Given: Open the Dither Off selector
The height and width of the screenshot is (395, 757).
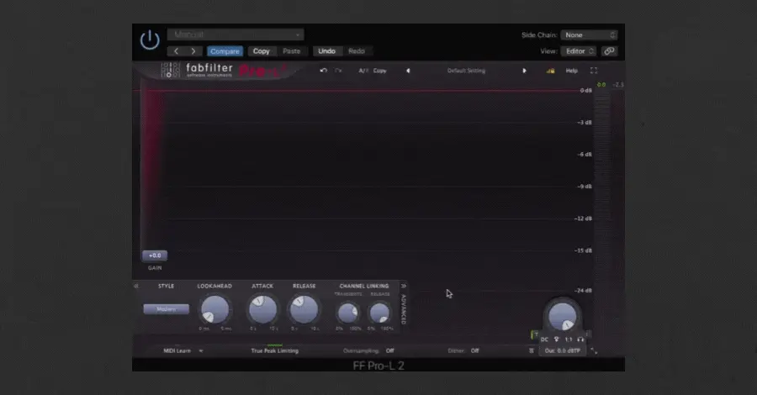Looking at the screenshot, I should [x=463, y=351].
